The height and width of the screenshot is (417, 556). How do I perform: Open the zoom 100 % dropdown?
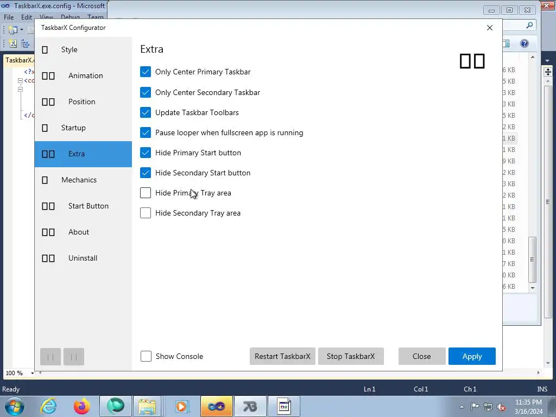click(x=32, y=373)
